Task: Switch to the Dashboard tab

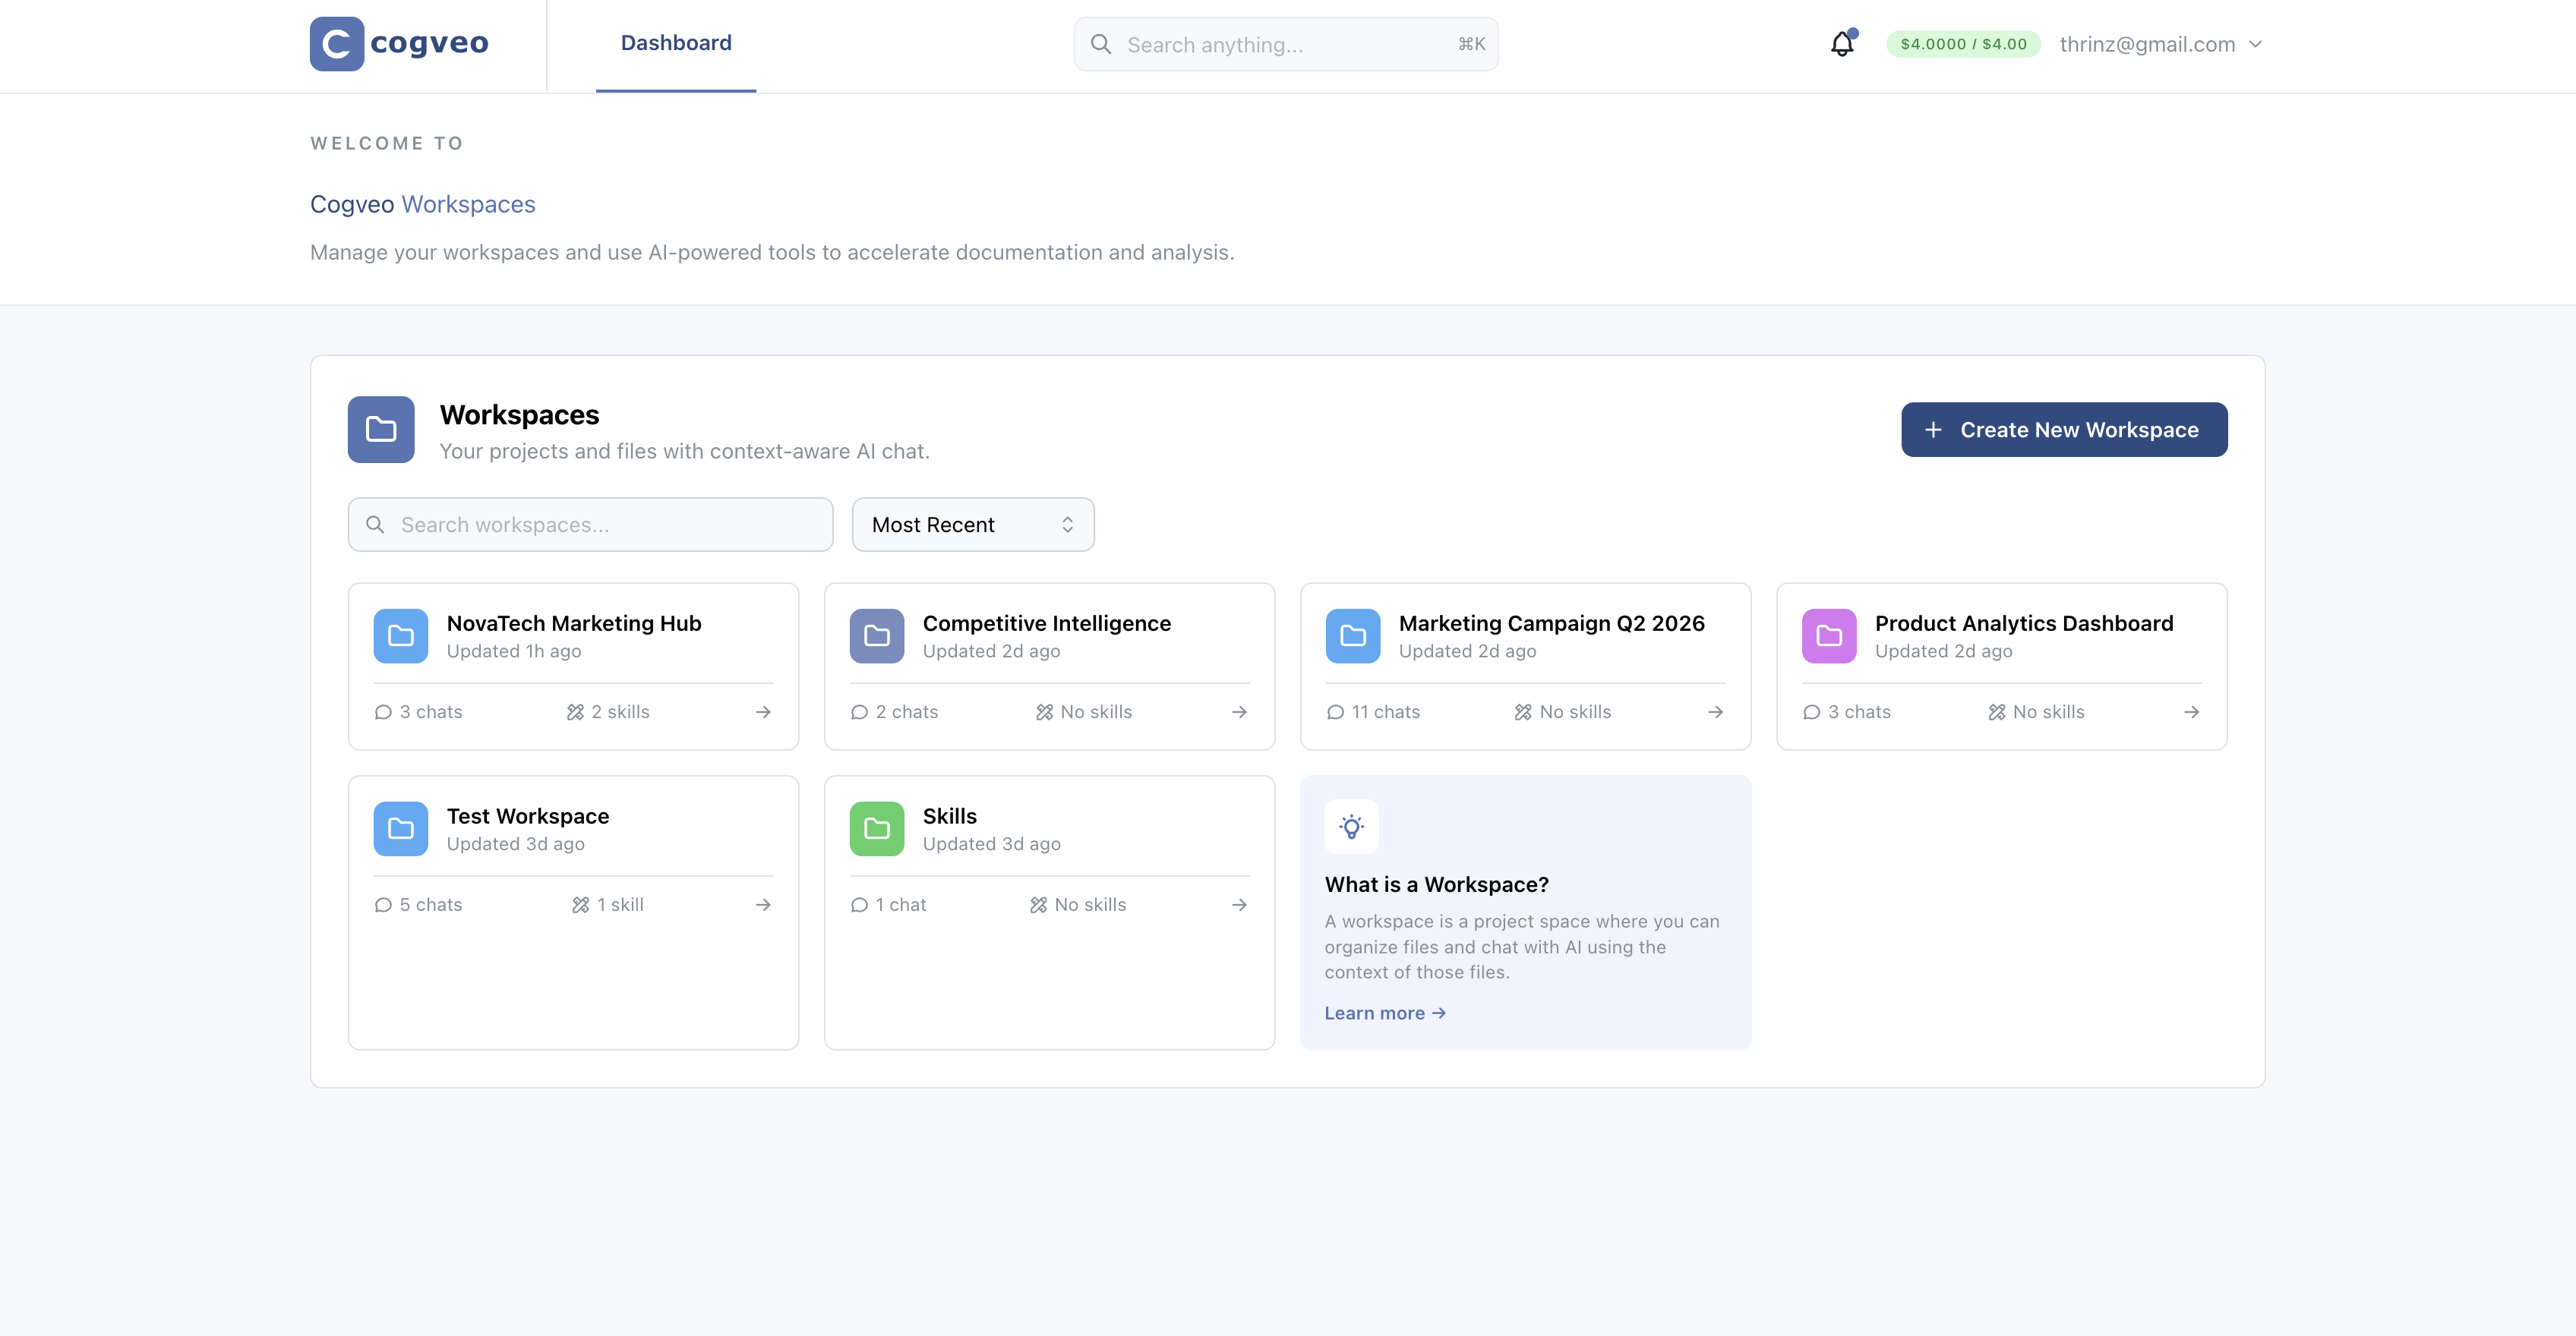Action: click(x=675, y=43)
